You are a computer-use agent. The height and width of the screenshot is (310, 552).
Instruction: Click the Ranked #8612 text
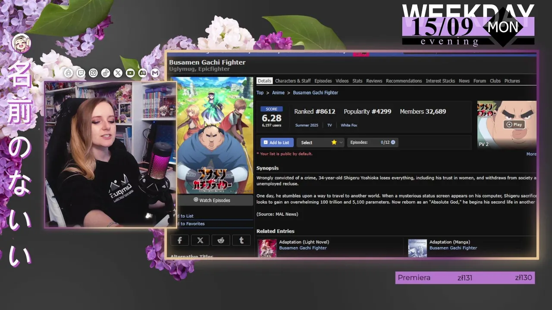coord(315,112)
